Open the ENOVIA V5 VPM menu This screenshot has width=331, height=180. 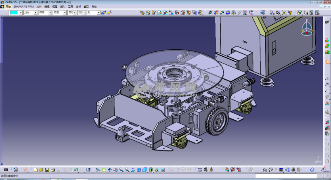23,6
